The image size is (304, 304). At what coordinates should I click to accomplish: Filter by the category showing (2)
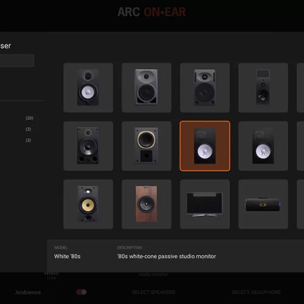29,130
